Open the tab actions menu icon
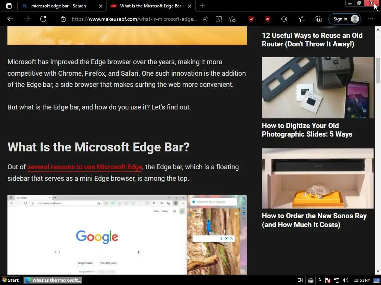The image size is (381, 285). (9, 6)
